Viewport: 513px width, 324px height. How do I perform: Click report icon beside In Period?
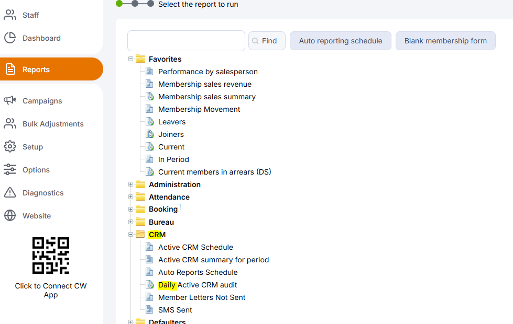click(149, 159)
